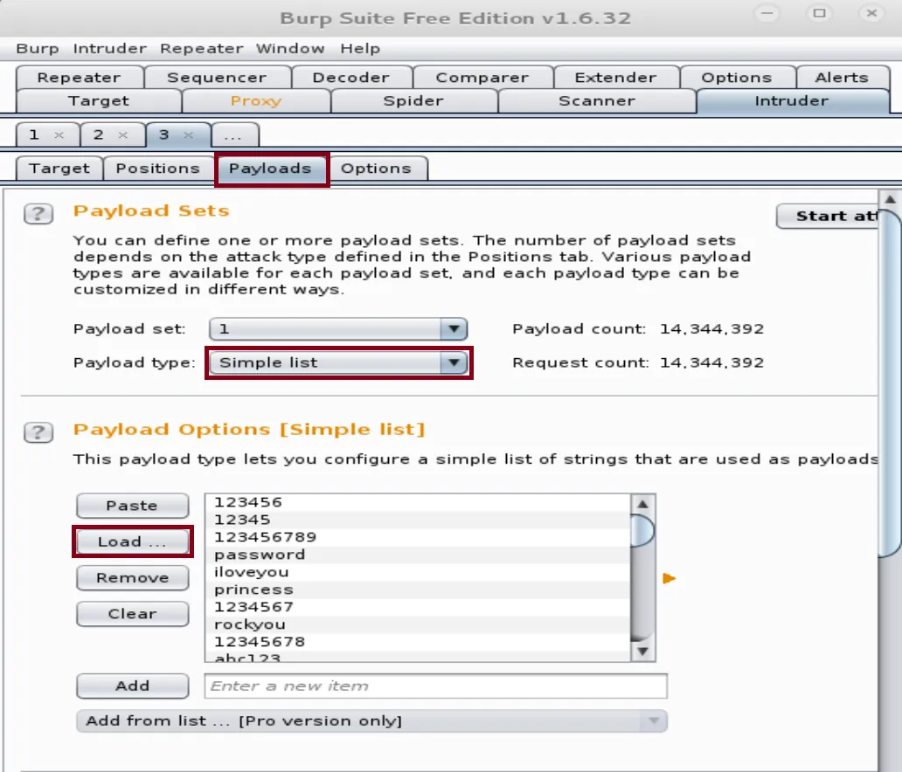Image resolution: width=902 pixels, height=772 pixels.
Task: Close Intruder attack tab 1
Action: click(59, 135)
